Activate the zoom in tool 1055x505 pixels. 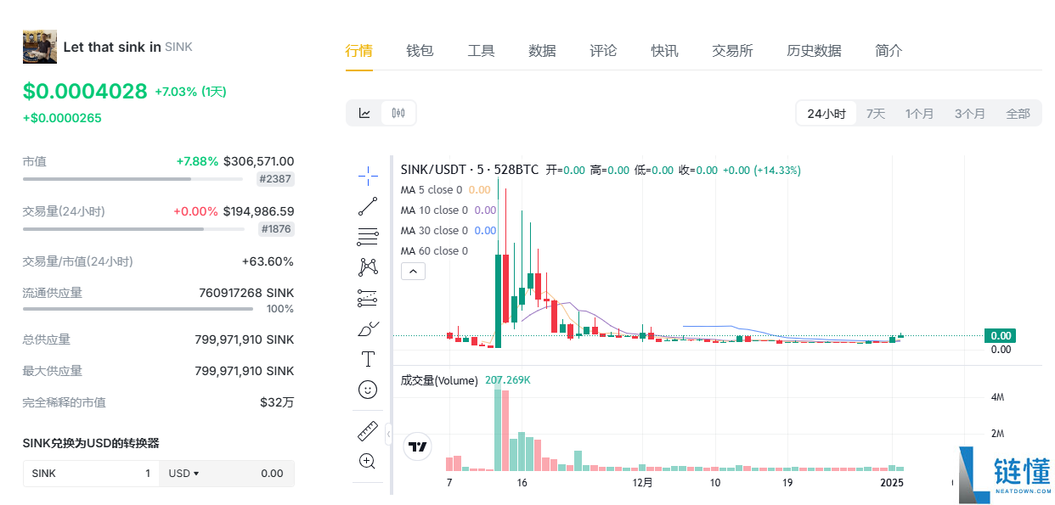tap(368, 462)
